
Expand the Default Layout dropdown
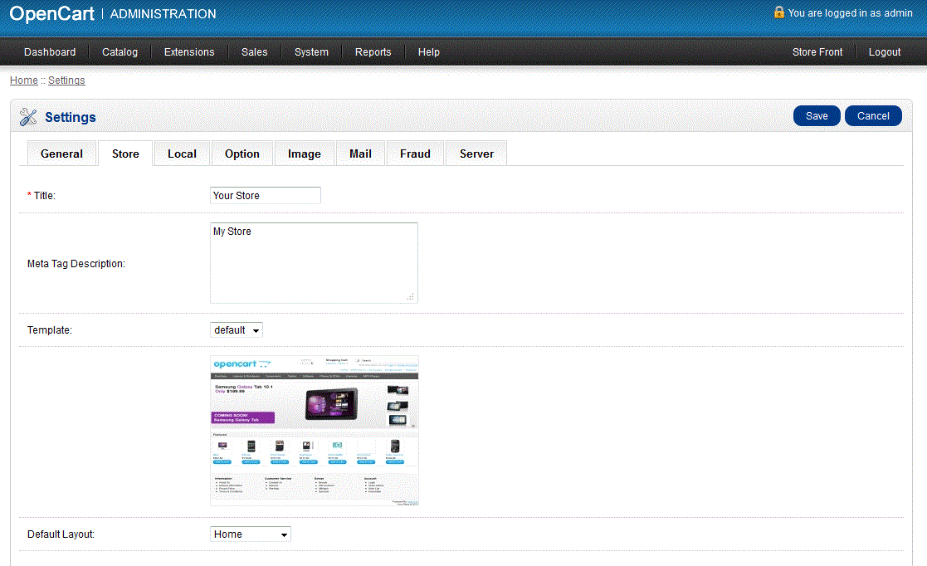coord(251,534)
